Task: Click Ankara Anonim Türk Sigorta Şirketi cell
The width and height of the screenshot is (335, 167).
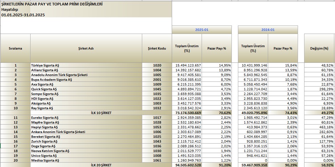Action: click(x=86, y=132)
